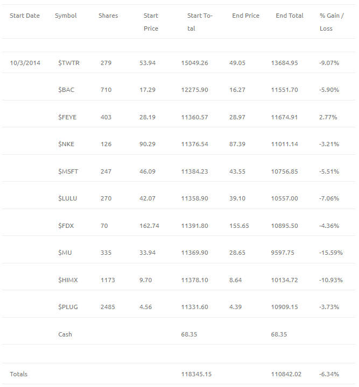Click the Start Date column header

[25, 16]
